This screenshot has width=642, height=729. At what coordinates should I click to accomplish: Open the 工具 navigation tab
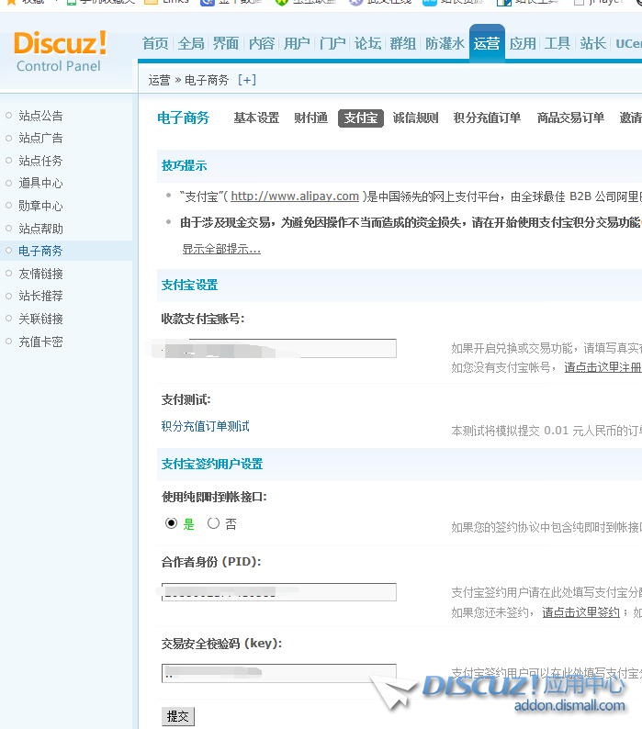click(558, 44)
